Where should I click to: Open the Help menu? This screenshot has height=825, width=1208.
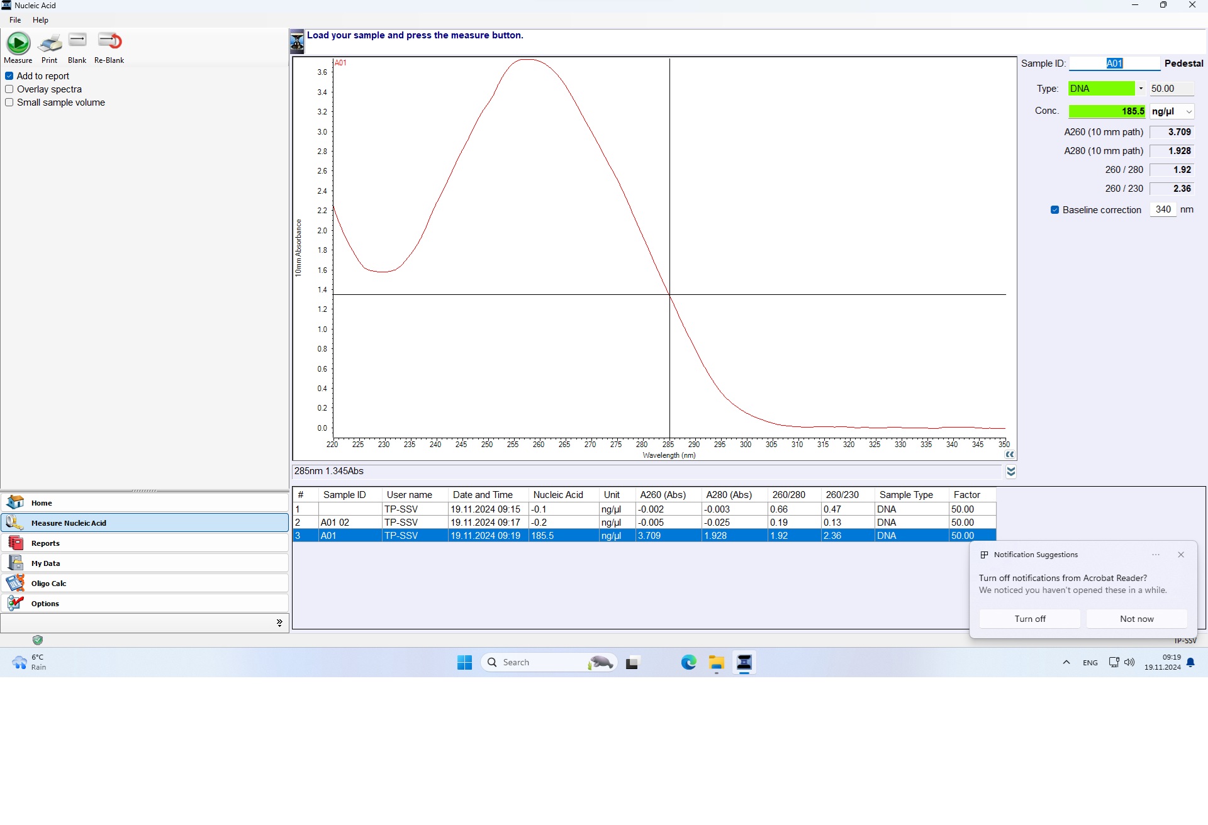(40, 20)
